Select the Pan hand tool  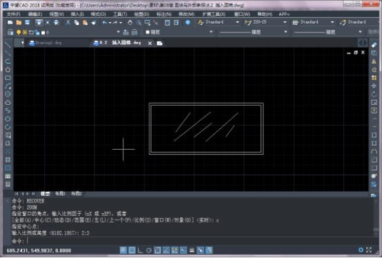(130, 23)
